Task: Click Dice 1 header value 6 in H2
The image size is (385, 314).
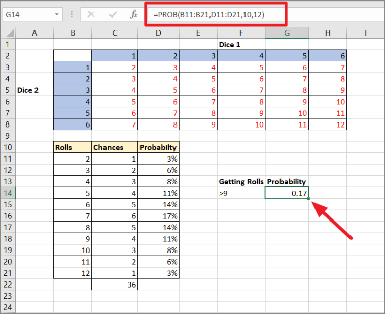Action: pos(328,56)
